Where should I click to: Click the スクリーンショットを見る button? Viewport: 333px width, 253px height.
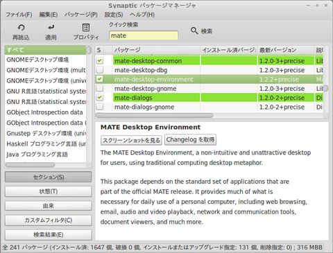point(131,140)
